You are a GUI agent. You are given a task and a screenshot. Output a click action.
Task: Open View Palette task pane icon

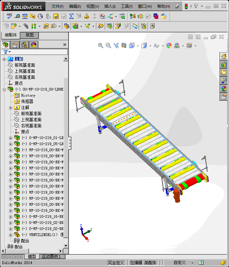coord(224,80)
